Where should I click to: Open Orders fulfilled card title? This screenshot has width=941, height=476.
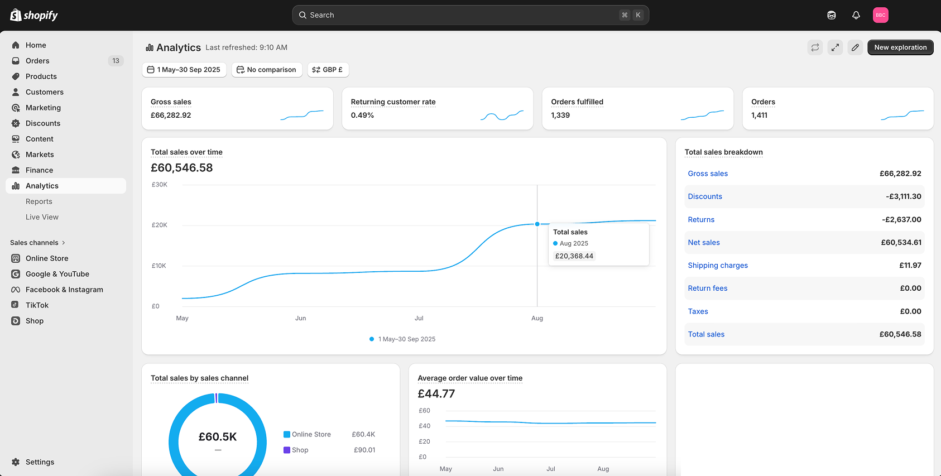click(x=577, y=102)
